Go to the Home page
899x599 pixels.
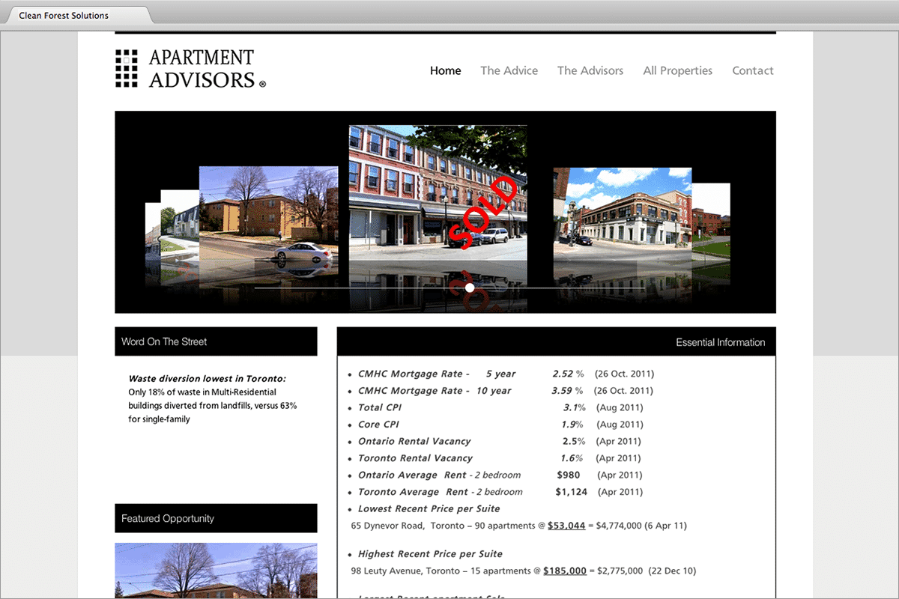click(445, 70)
